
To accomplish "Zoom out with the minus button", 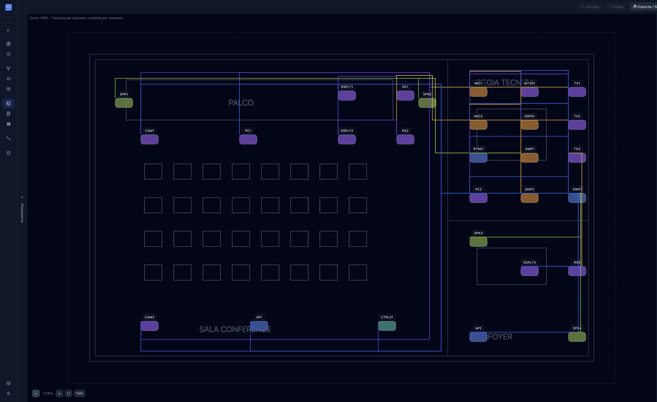I will click(x=36, y=393).
